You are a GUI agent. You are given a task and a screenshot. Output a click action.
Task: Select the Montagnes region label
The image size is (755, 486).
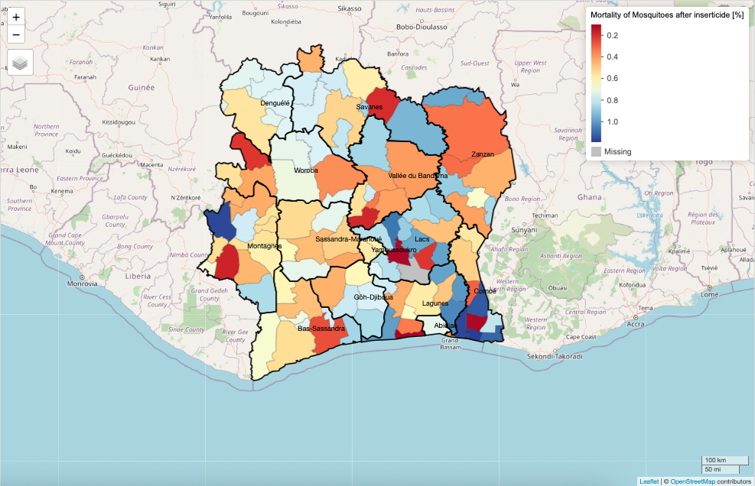pyautogui.click(x=265, y=246)
